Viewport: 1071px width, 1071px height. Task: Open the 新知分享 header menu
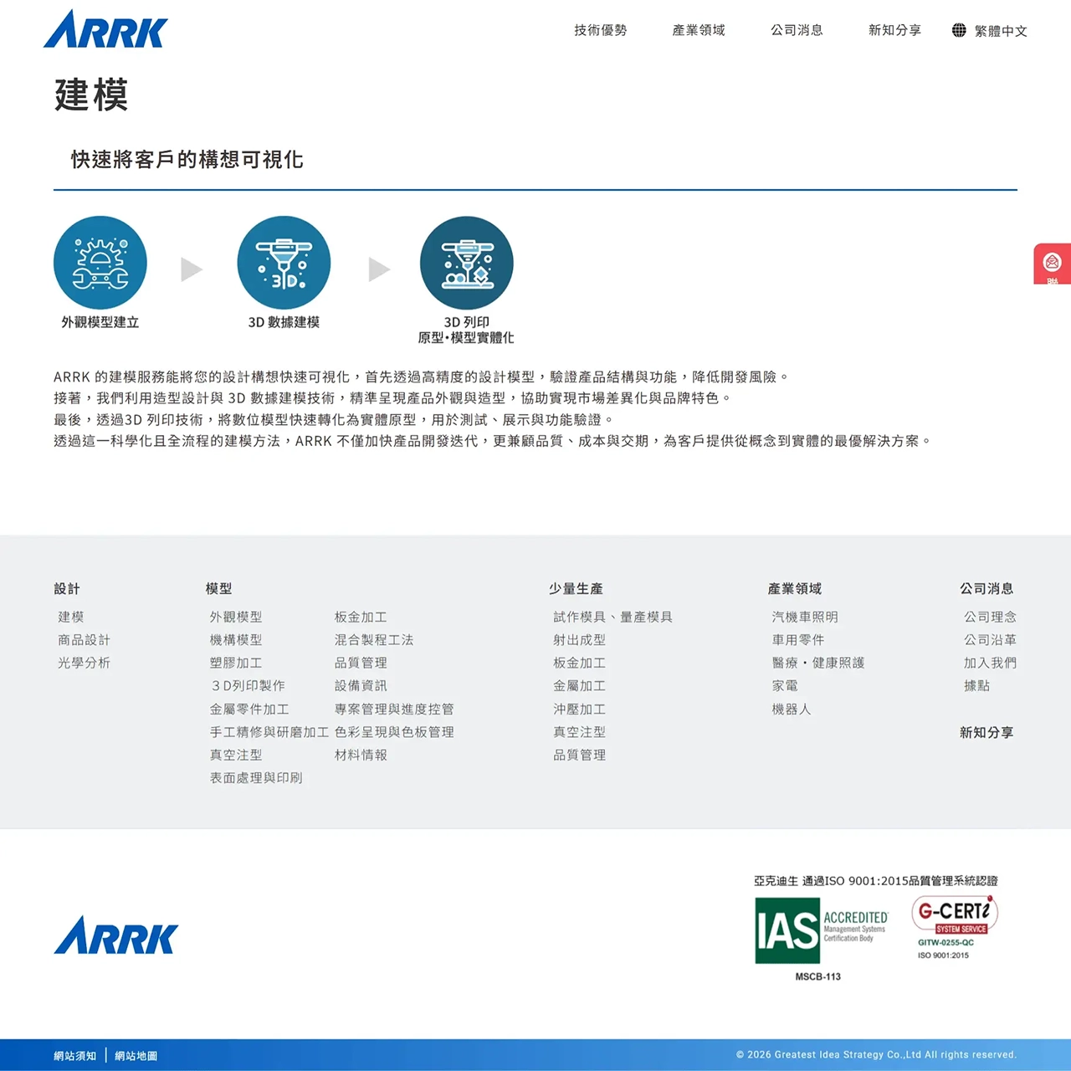point(894,30)
